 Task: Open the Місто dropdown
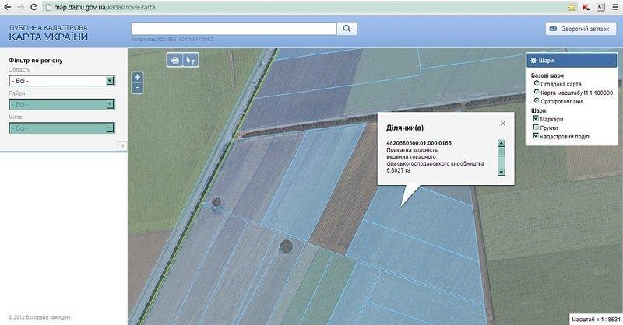62,128
